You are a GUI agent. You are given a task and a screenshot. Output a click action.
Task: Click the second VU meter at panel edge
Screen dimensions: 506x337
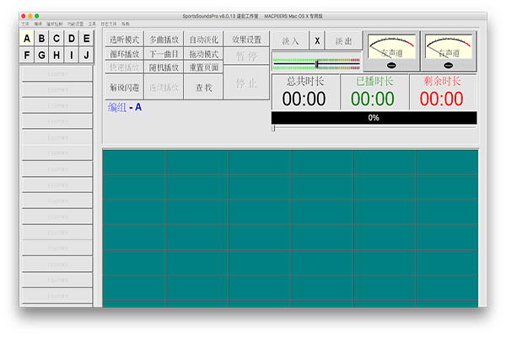(449, 51)
